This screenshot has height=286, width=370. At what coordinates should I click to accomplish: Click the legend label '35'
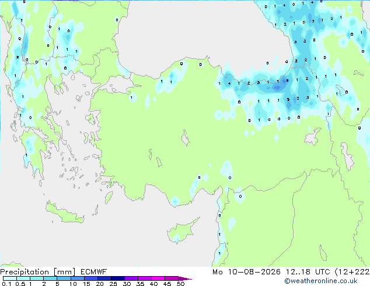point(140,284)
